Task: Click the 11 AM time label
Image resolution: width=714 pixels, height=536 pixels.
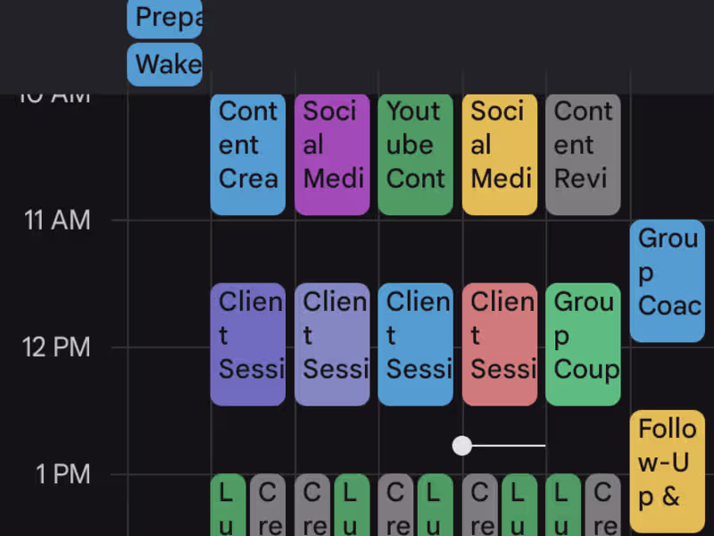Action: (x=57, y=220)
